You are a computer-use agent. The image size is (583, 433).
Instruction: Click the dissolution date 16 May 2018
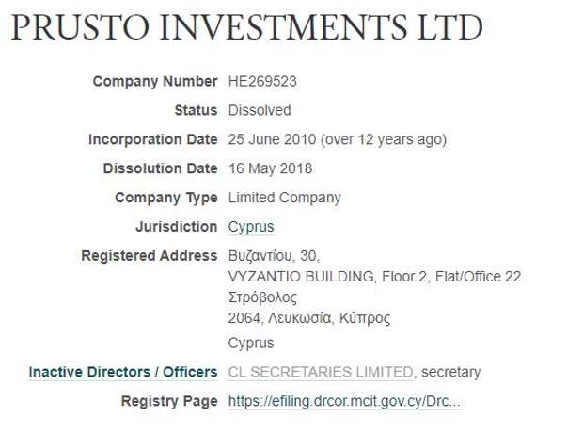270,168
